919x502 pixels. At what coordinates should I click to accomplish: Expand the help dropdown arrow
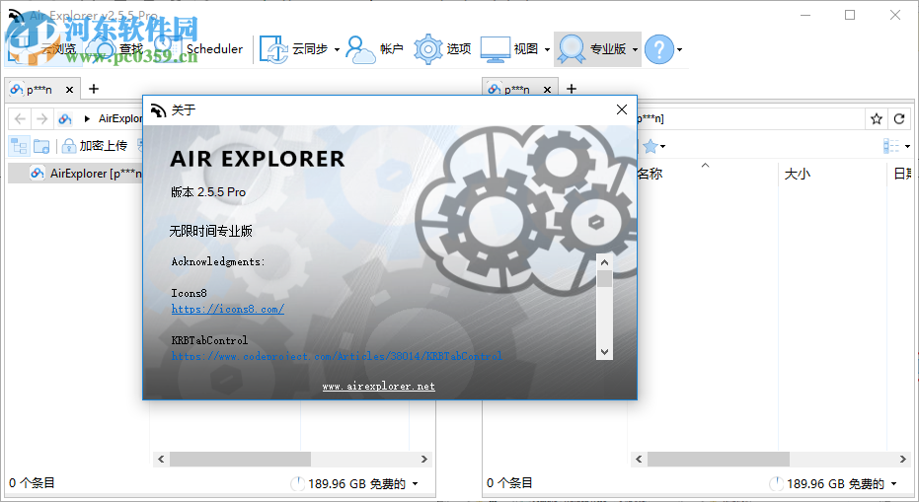[x=679, y=49]
